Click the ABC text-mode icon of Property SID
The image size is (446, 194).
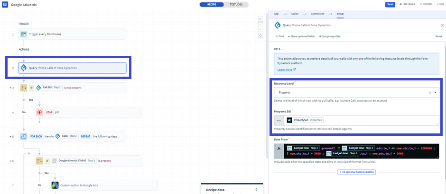coord(279,120)
